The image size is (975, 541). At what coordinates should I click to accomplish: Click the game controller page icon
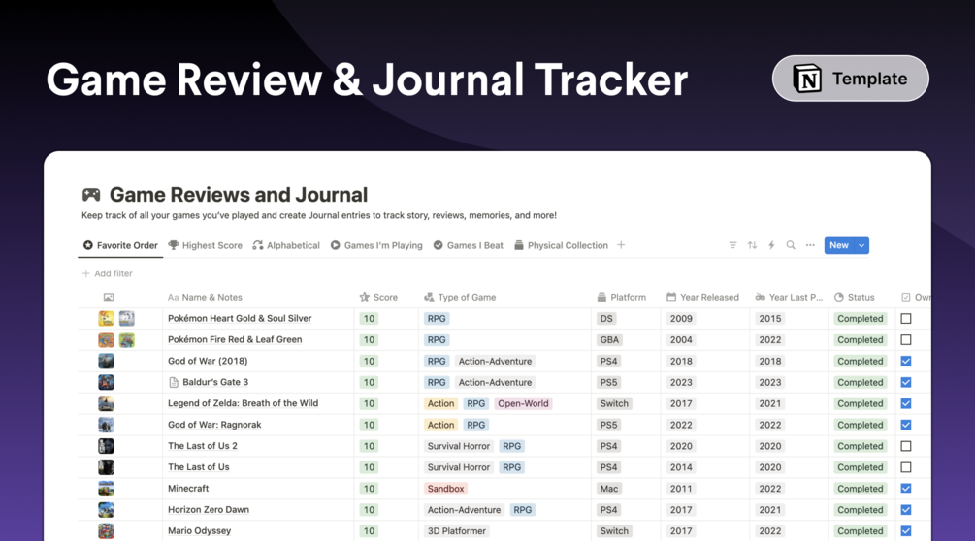click(91, 195)
